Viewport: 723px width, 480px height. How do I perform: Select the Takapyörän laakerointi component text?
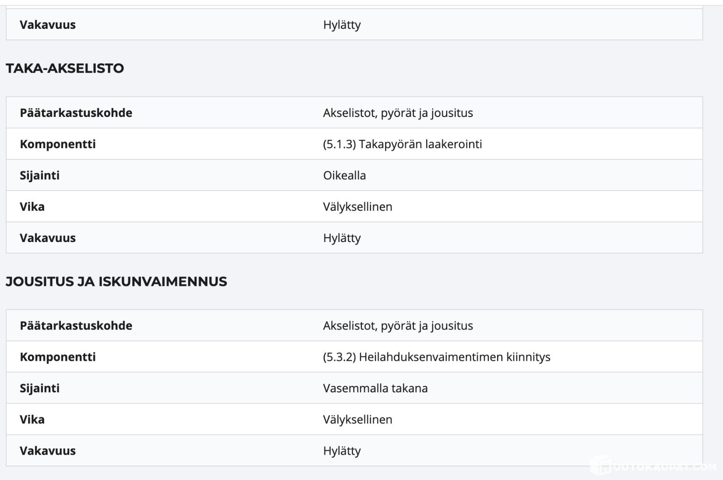coord(402,144)
